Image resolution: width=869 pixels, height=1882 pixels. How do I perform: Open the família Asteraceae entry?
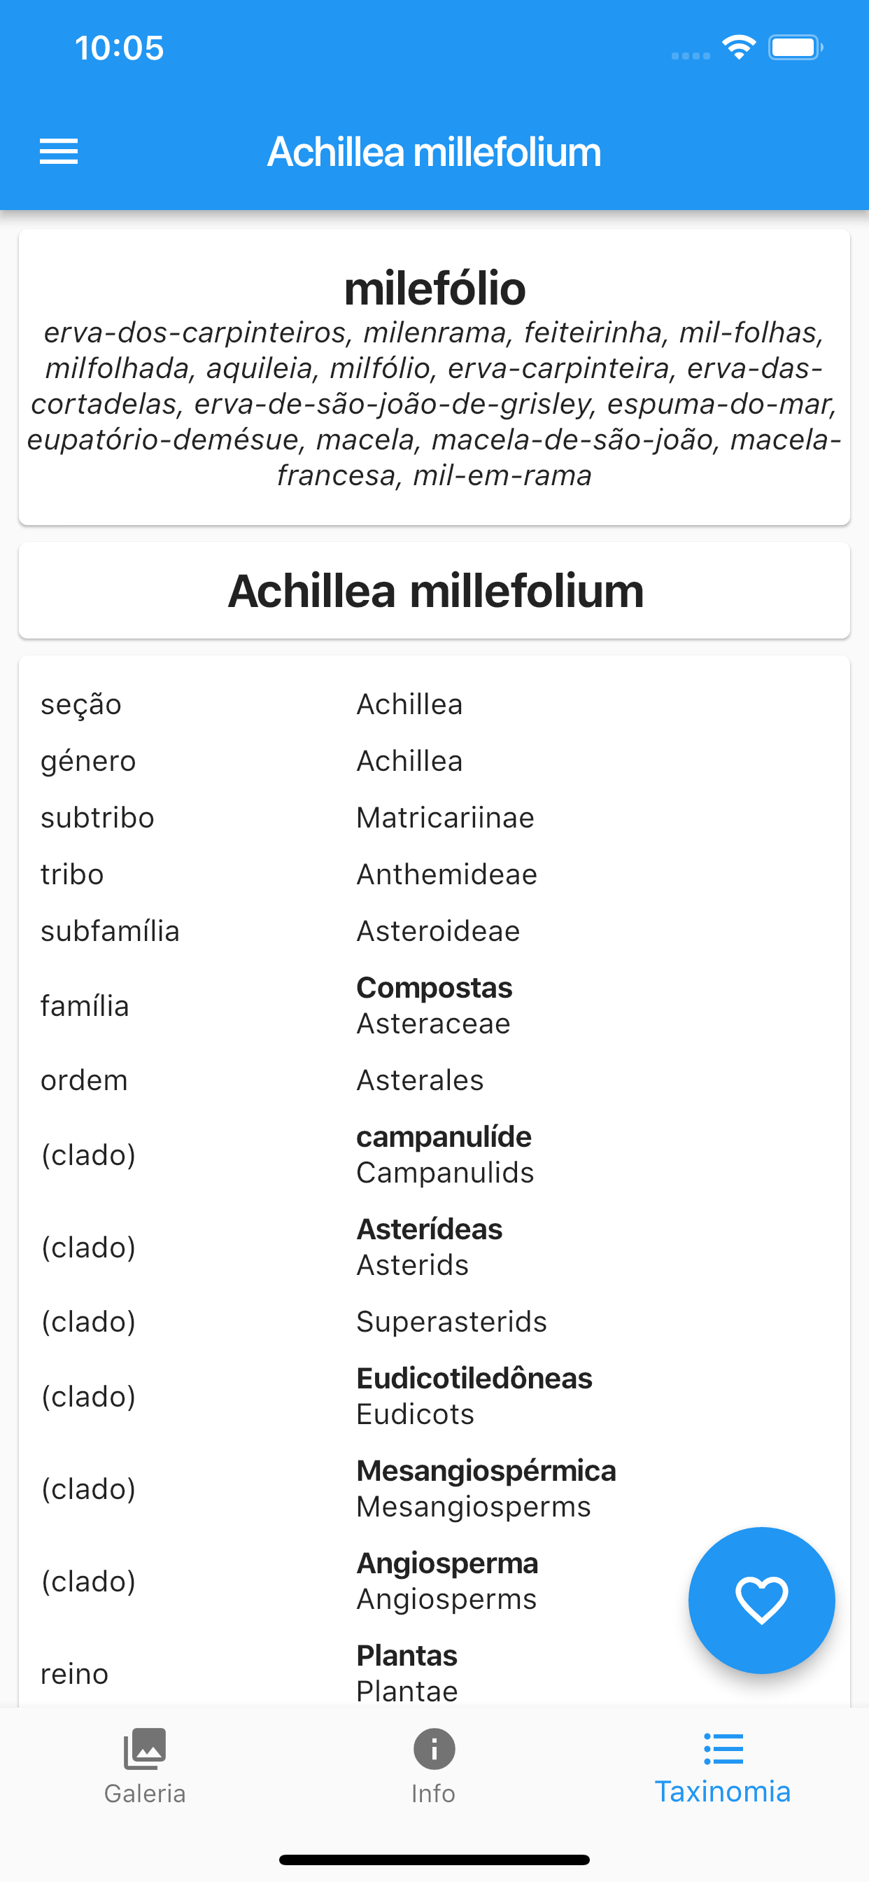433,1006
